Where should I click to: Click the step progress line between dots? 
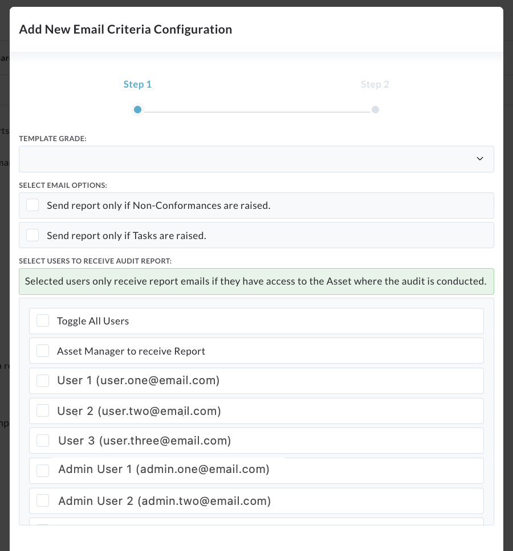(256, 112)
